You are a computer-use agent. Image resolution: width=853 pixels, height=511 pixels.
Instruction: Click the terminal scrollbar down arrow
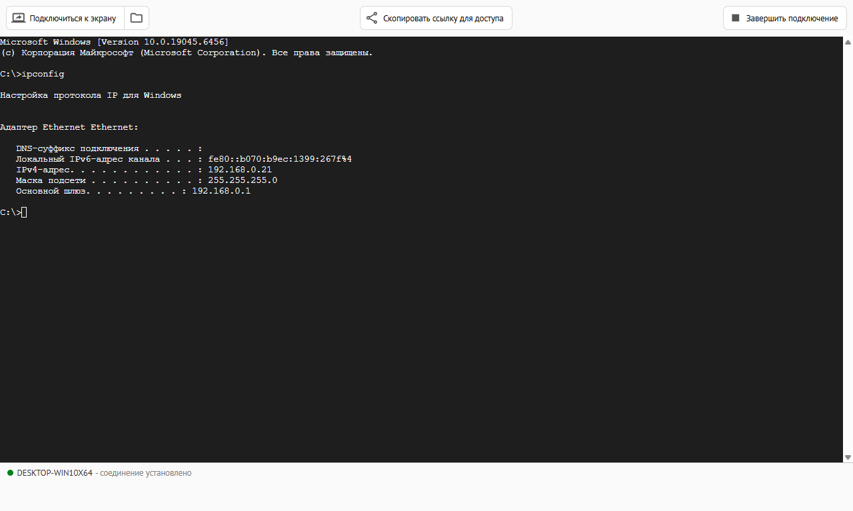click(848, 457)
